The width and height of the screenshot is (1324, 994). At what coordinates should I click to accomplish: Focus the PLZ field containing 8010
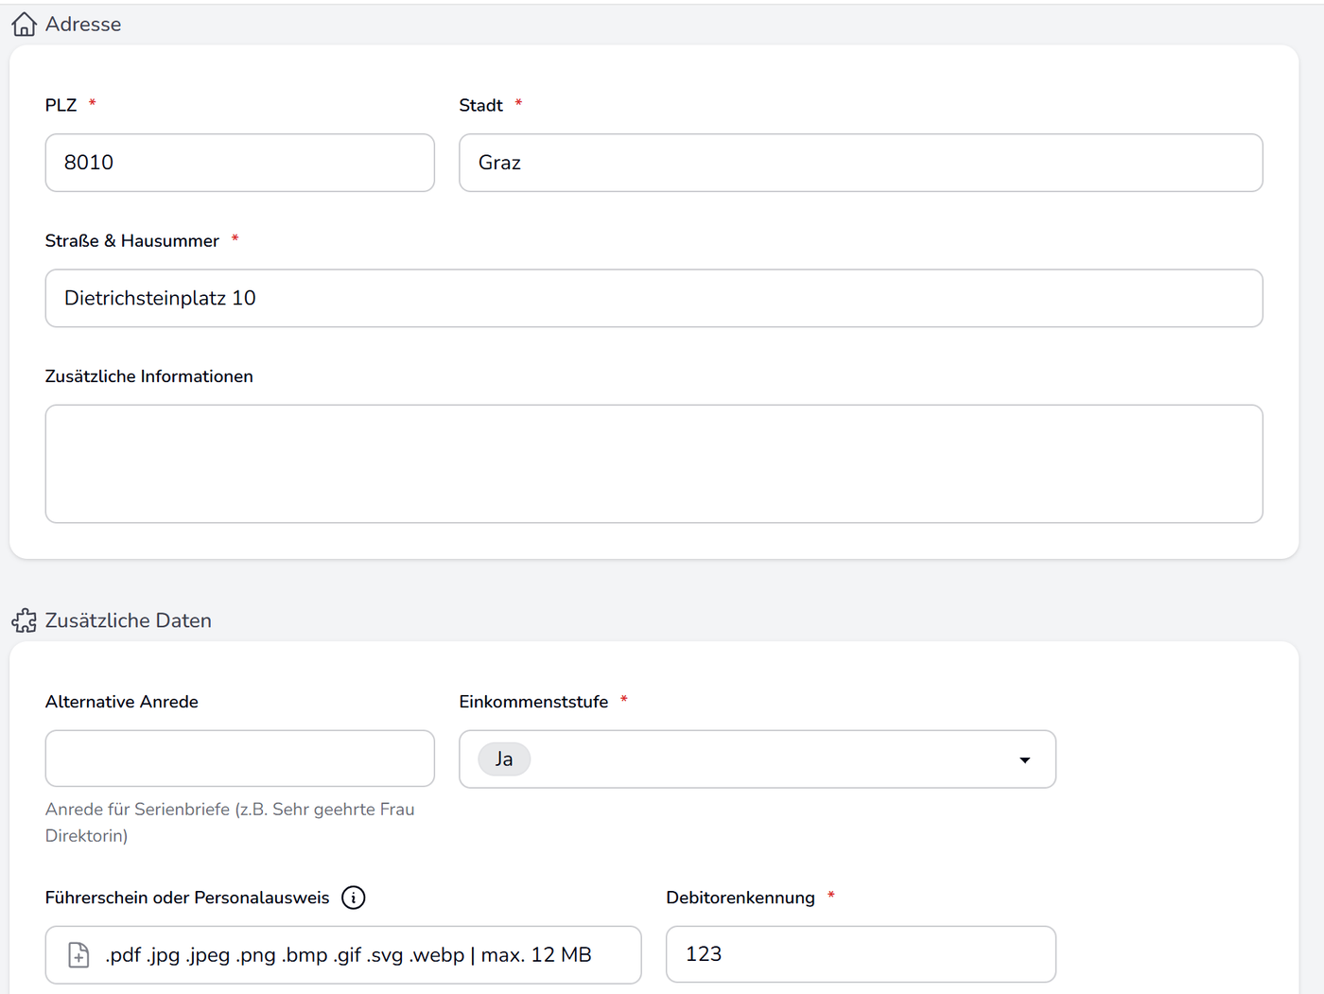point(240,163)
